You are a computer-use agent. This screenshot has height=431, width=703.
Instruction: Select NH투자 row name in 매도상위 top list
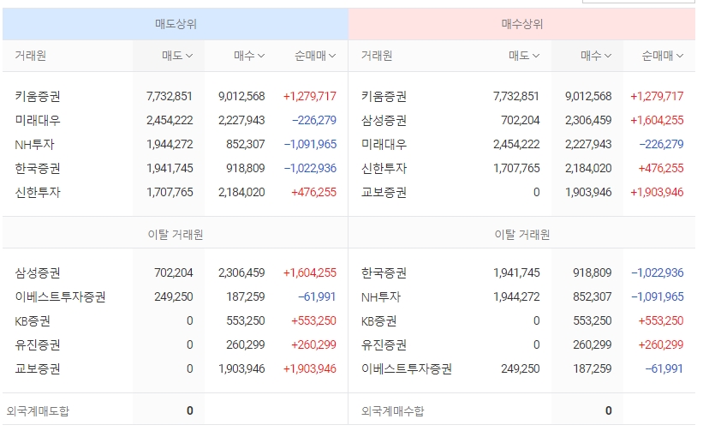34,145
